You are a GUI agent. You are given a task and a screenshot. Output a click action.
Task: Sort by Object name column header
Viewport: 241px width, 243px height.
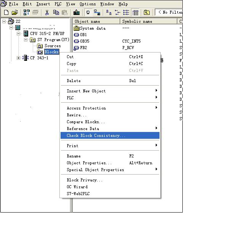point(96,21)
